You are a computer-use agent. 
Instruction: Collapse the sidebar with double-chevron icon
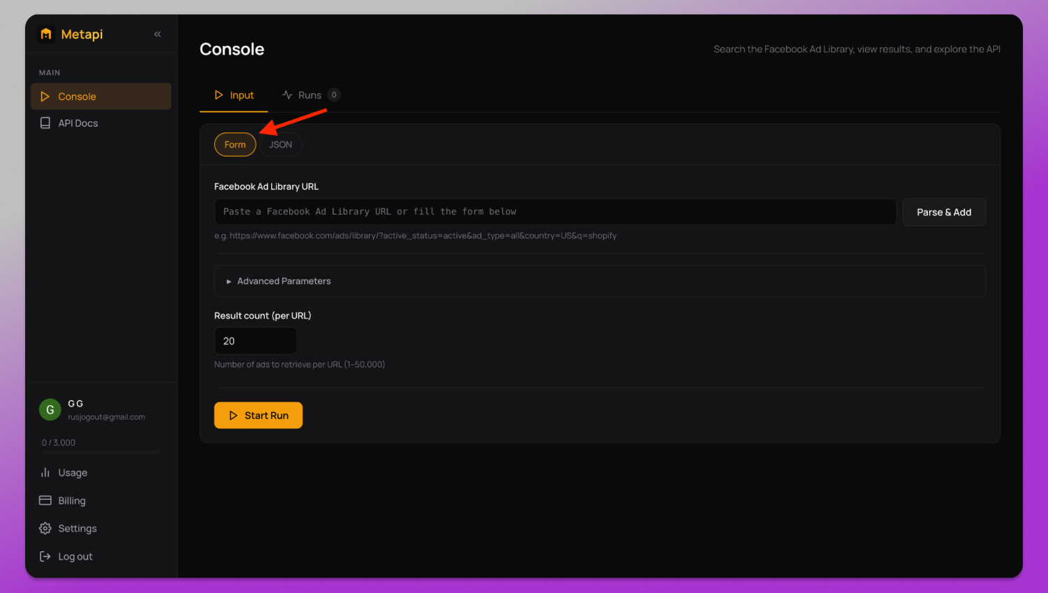[158, 34]
